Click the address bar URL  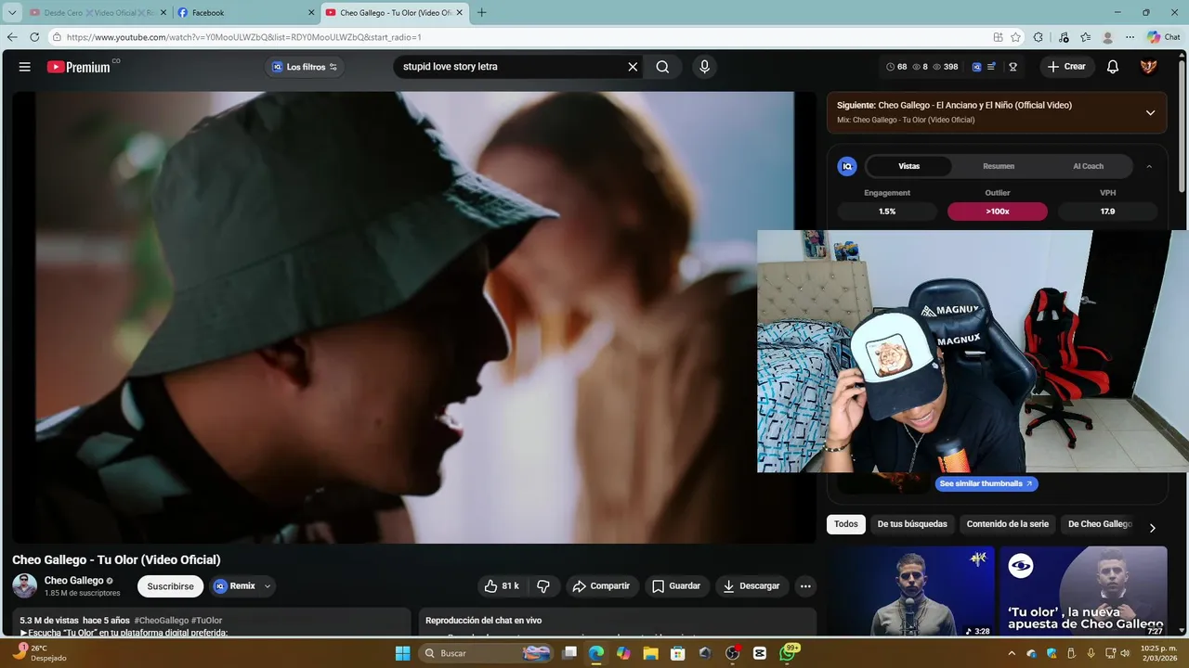click(244, 37)
